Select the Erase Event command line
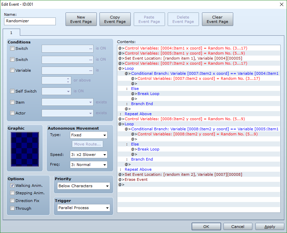Viewport: 287px width, 233px height. point(136,179)
